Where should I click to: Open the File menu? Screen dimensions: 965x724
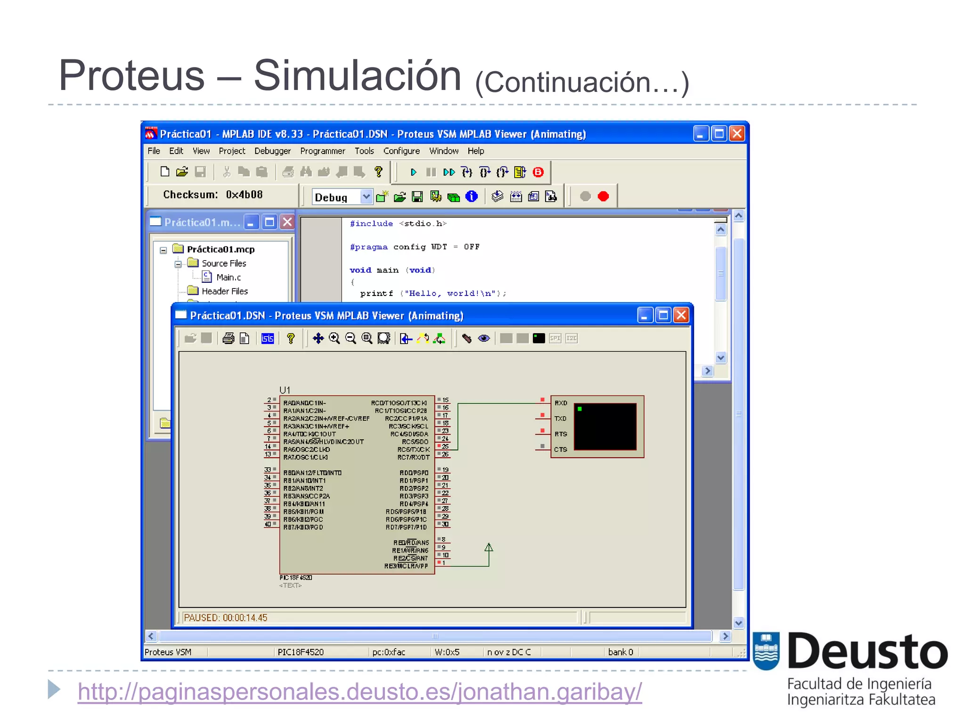[154, 151]
